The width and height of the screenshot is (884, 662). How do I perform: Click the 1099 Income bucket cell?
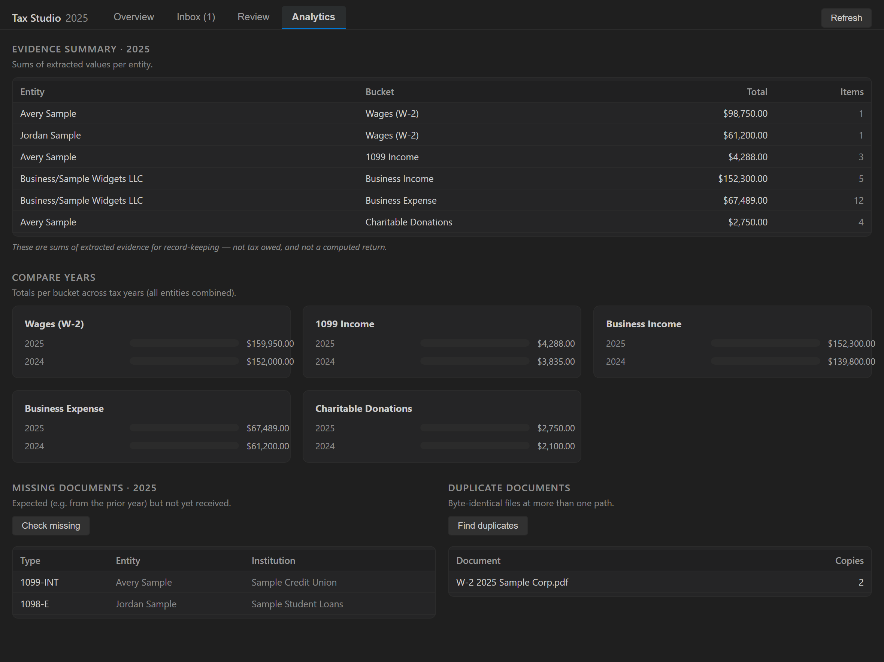392,157
